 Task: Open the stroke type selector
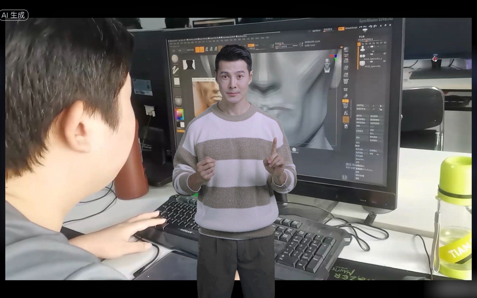click(176, 70)
